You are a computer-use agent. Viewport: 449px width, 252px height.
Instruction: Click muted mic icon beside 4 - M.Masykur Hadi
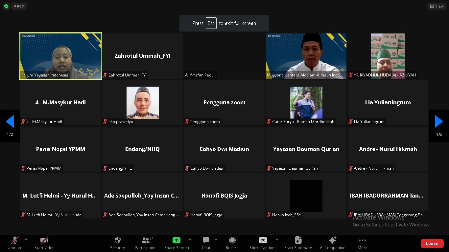pos(23,122)
